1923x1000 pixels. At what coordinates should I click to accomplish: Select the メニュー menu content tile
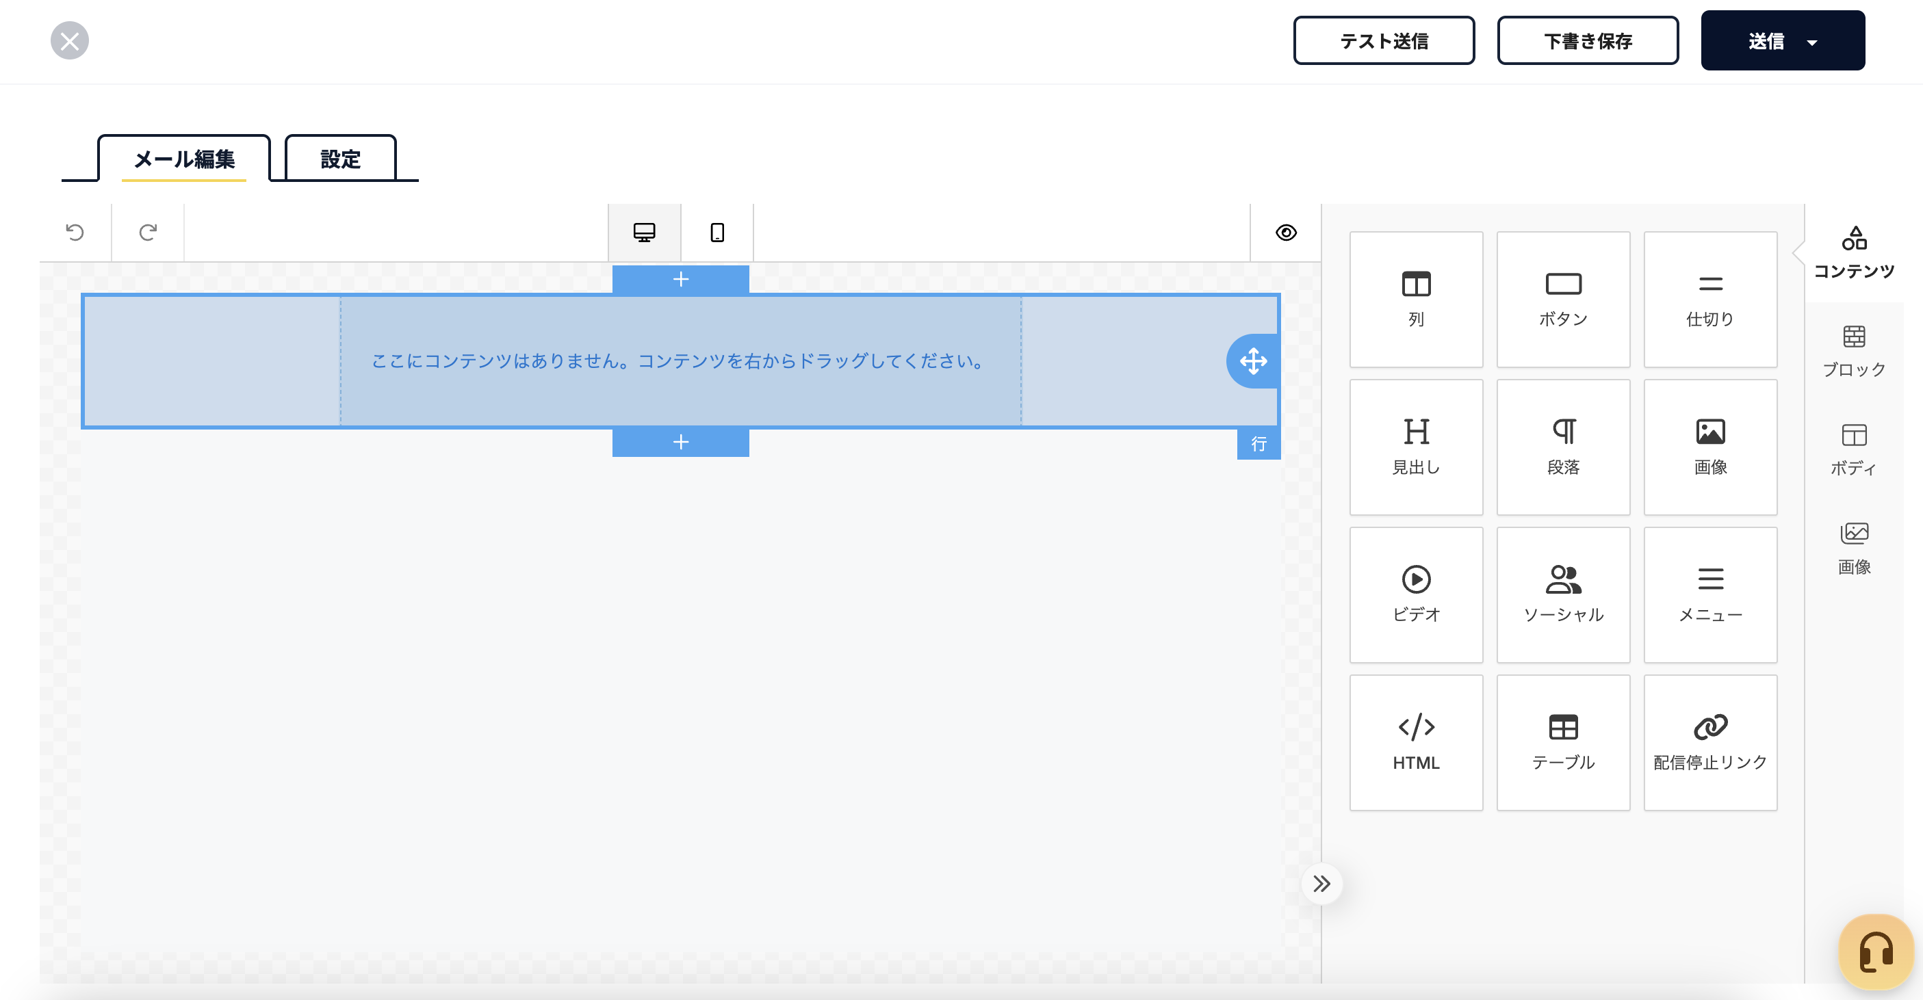(1709, 595)
